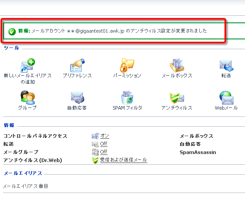
Task: Click the ツール section heading
Action: pyautogui.click(x=11, y=48)
